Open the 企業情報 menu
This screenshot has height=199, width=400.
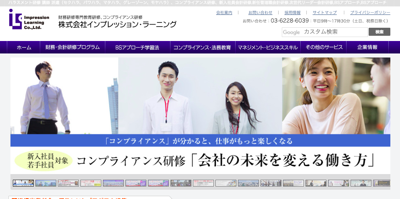[x=367, y=47]
